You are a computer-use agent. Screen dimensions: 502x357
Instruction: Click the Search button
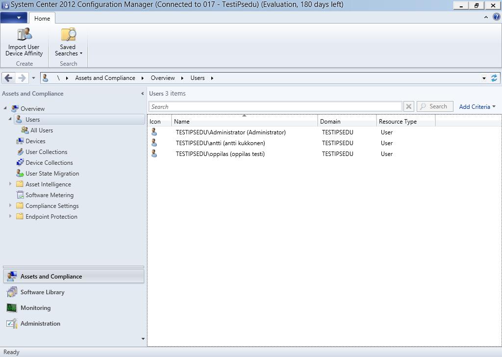click(435, 106)
